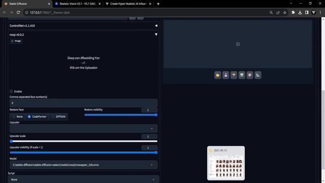Adjust the Restore visibility slider
Viewport: 325px width, 183px height.
coord(121,115)
